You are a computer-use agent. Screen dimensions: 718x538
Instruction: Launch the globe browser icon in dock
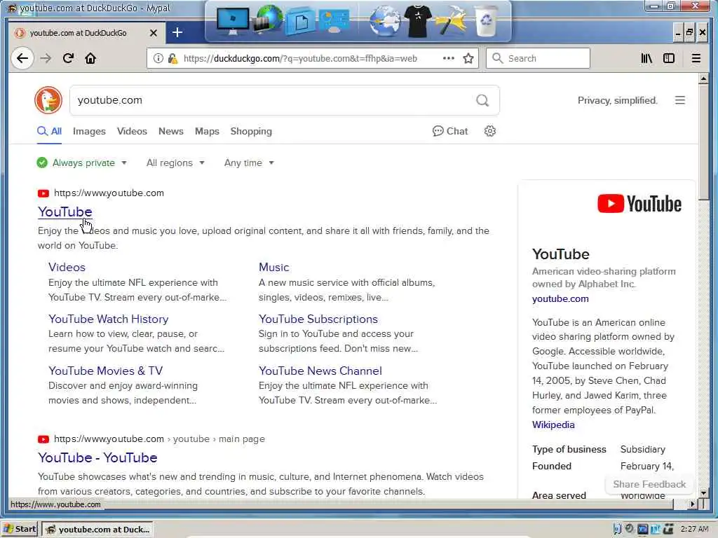tap(385, 21)
